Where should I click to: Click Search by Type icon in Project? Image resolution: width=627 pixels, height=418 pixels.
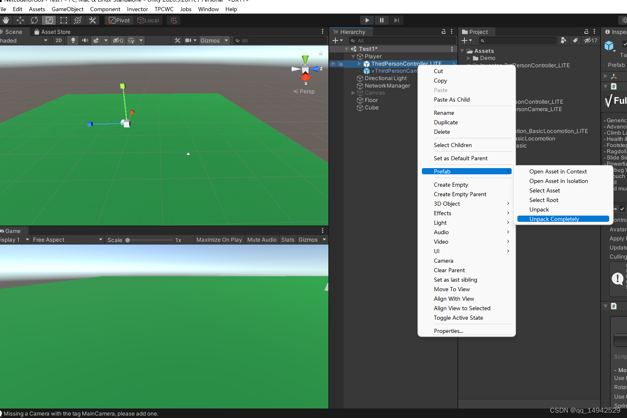[563, 40]
